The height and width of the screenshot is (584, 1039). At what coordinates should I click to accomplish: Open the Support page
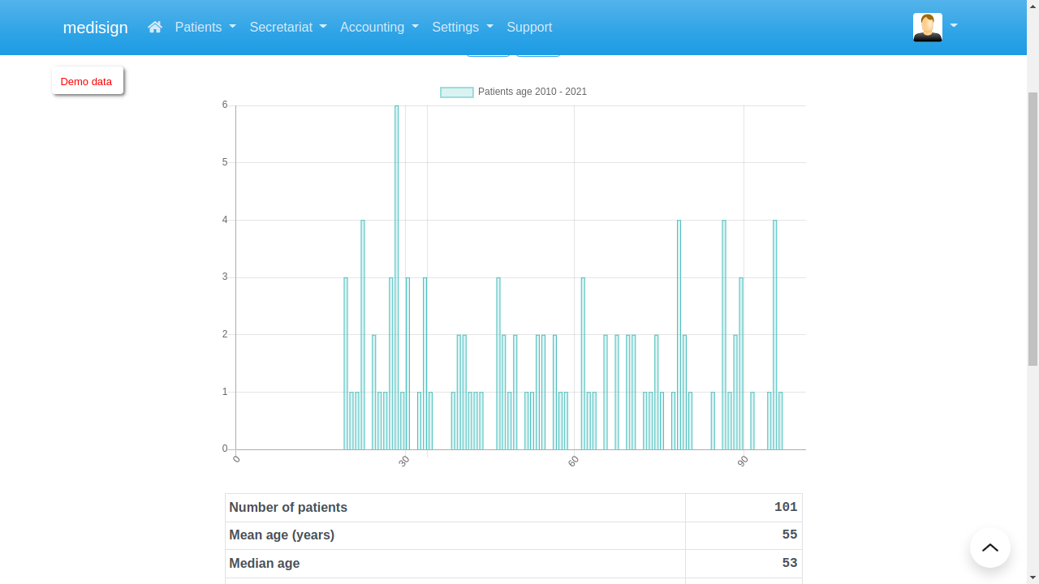click(529, 27)
